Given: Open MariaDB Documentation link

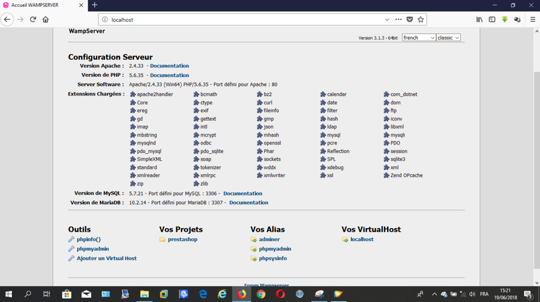Looking at the screenshot, I should click(x=248, y=203).
